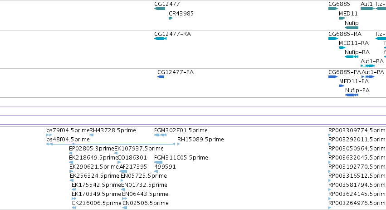This screenshot has height=210, width=386.
Task: Select the CG6885-PA protein bar
Action: click(333, 77)
